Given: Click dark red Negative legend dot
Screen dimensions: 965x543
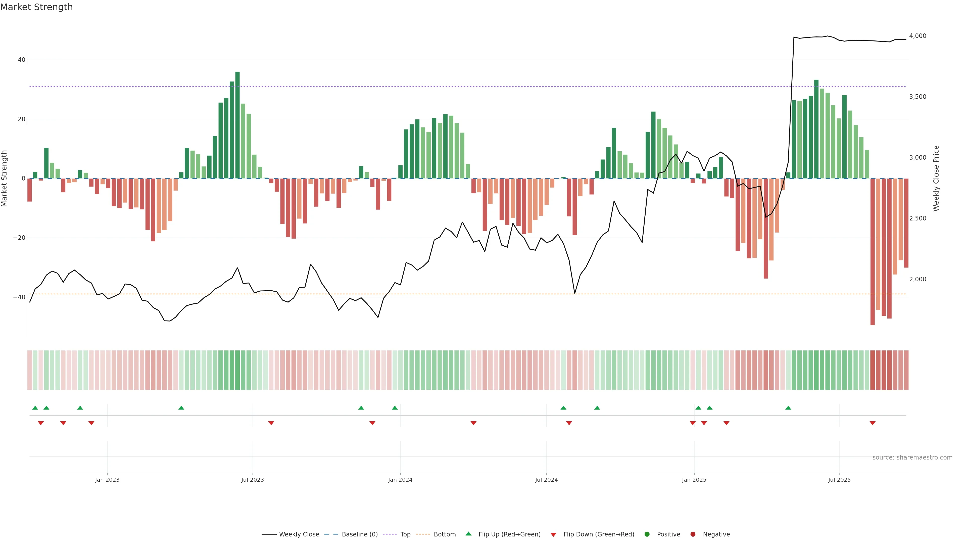Looking at the screenshot, I should 693,534.
